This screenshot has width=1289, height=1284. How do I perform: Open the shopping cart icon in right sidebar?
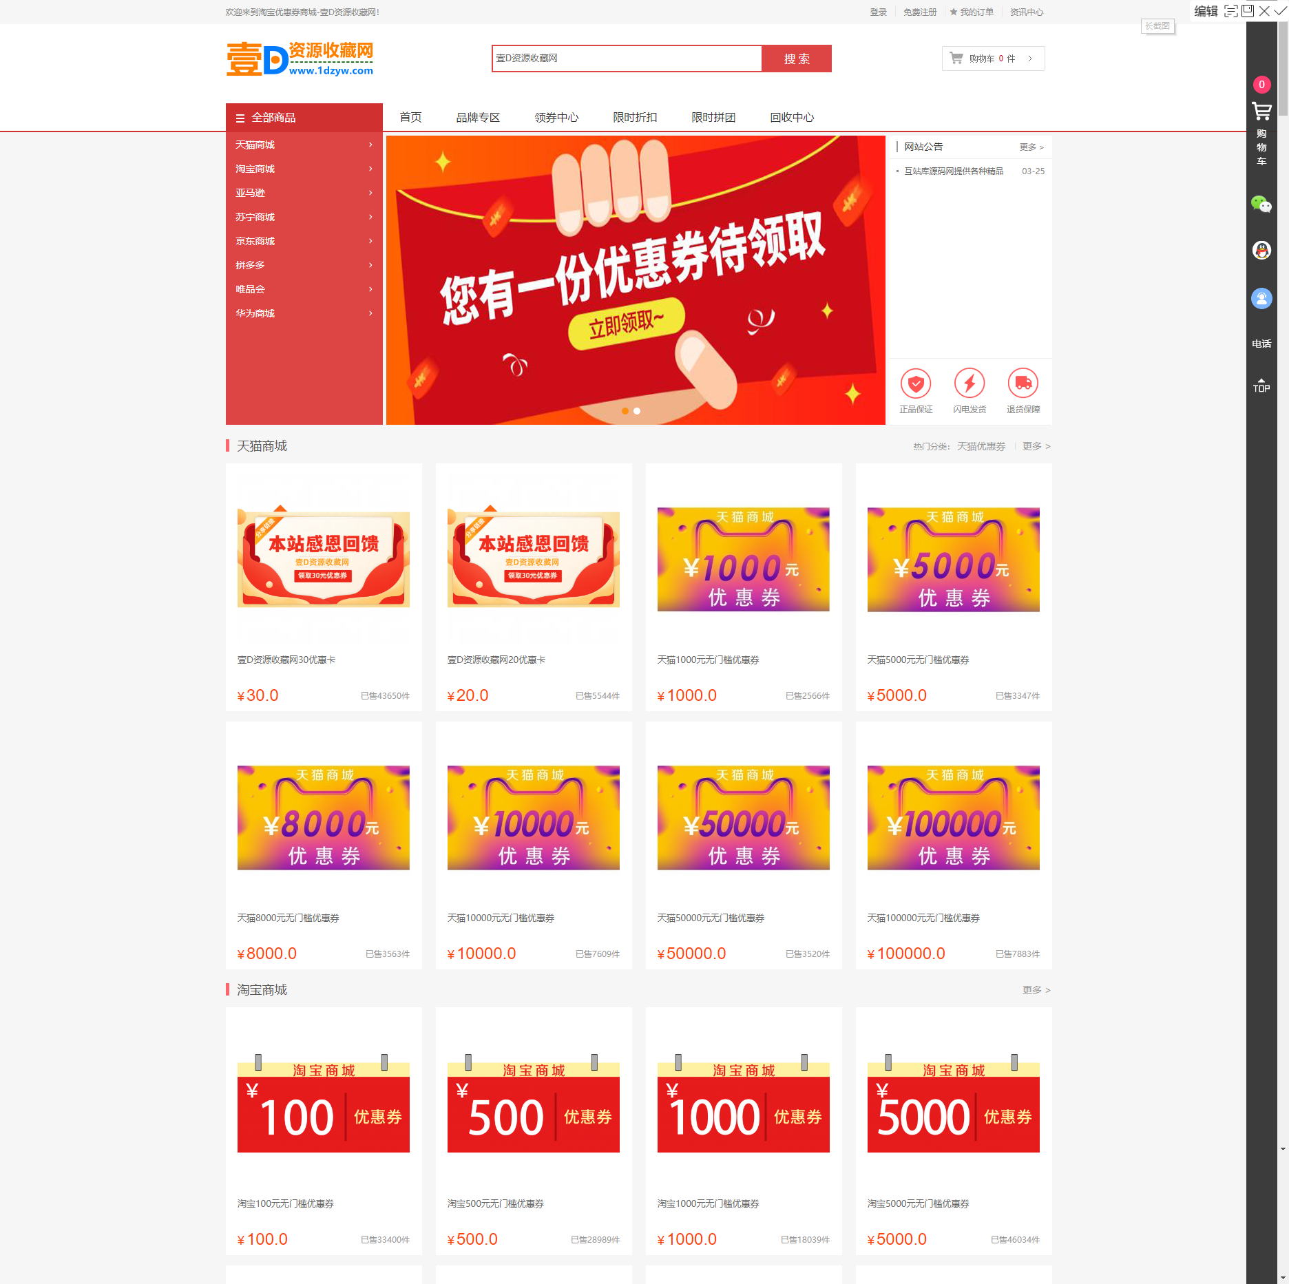point(1261,110)
